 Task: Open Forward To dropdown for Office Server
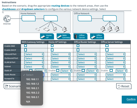pyautogui.click(x=115, y=79)
